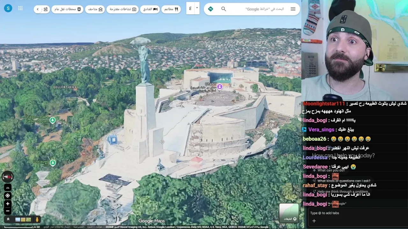The image size is (408, 229).
Task: Open the Google account avatar "S"
Action: [x=8, y=8]
